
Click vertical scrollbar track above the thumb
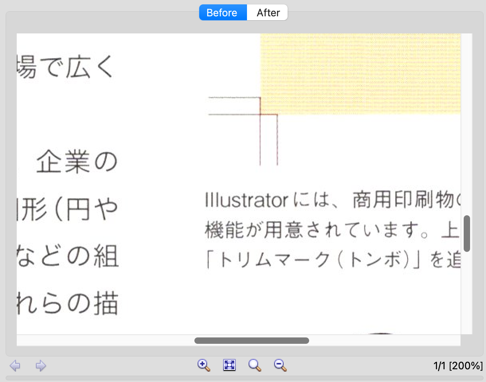click(x=467, y=119)
